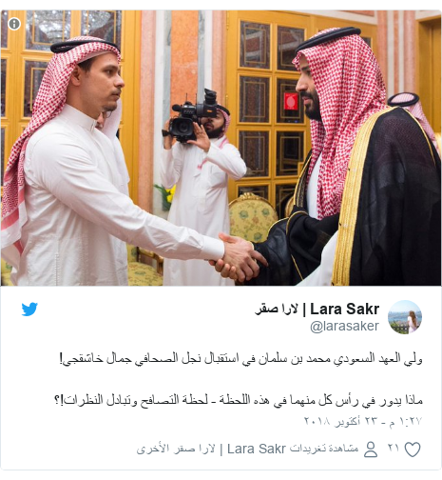Click the blank area beside Twitter logo
The image size is (442, 480).
point(143,310)
